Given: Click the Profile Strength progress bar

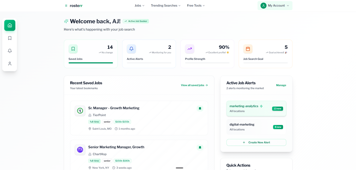Looking at the screenshot, I should point(207,63).
